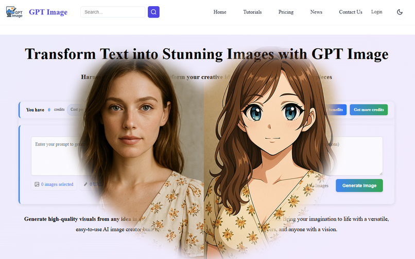This screenshot has height=259, width=415.
Task: Click the Generate Image button
Action: [x=359, y=186]
